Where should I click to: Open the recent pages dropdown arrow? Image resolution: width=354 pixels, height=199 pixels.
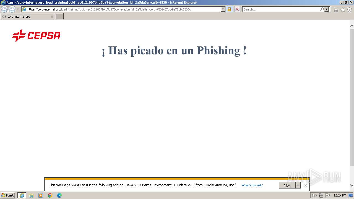pyautogui.click(x=18, y=9)
